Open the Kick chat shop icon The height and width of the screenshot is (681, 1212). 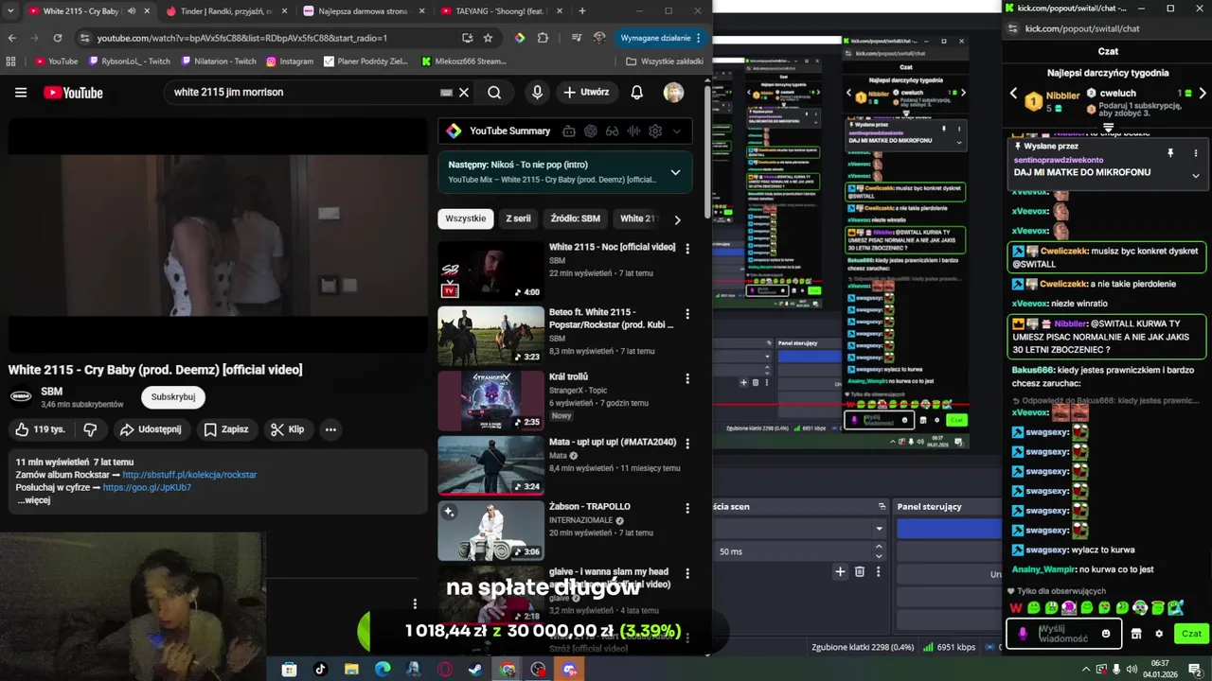[x=1136, y=634]
